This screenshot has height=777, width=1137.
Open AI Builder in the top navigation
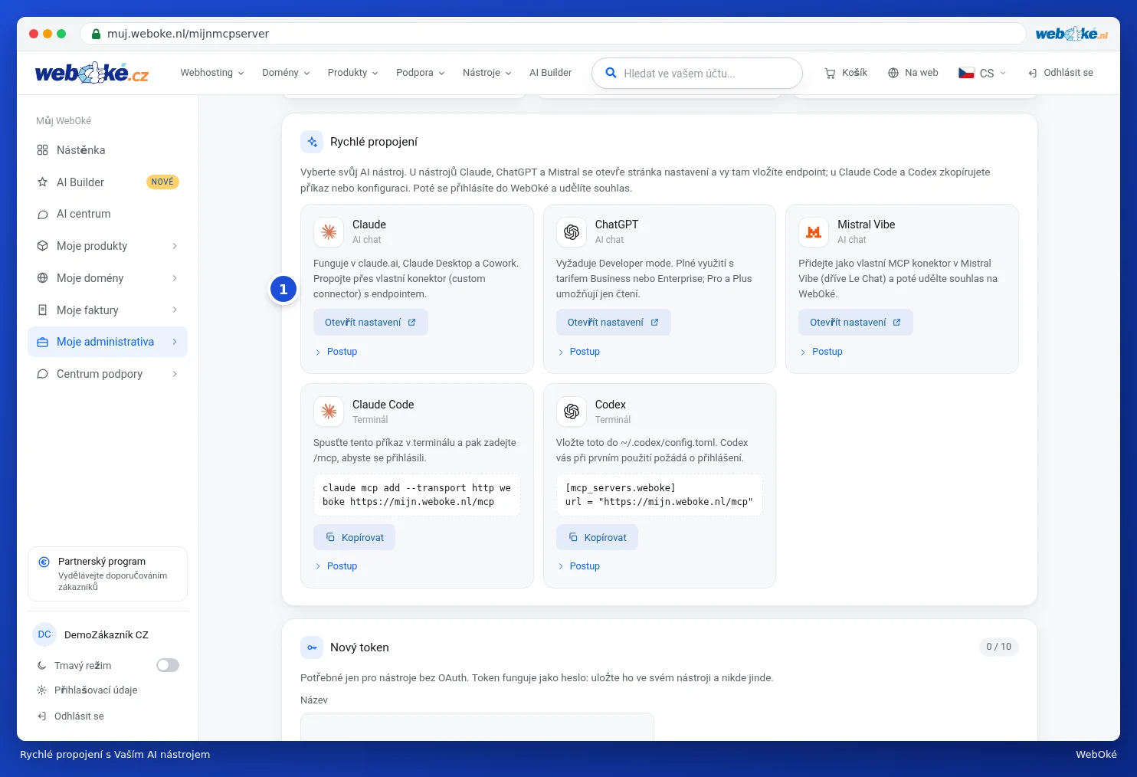coord(550,73)
